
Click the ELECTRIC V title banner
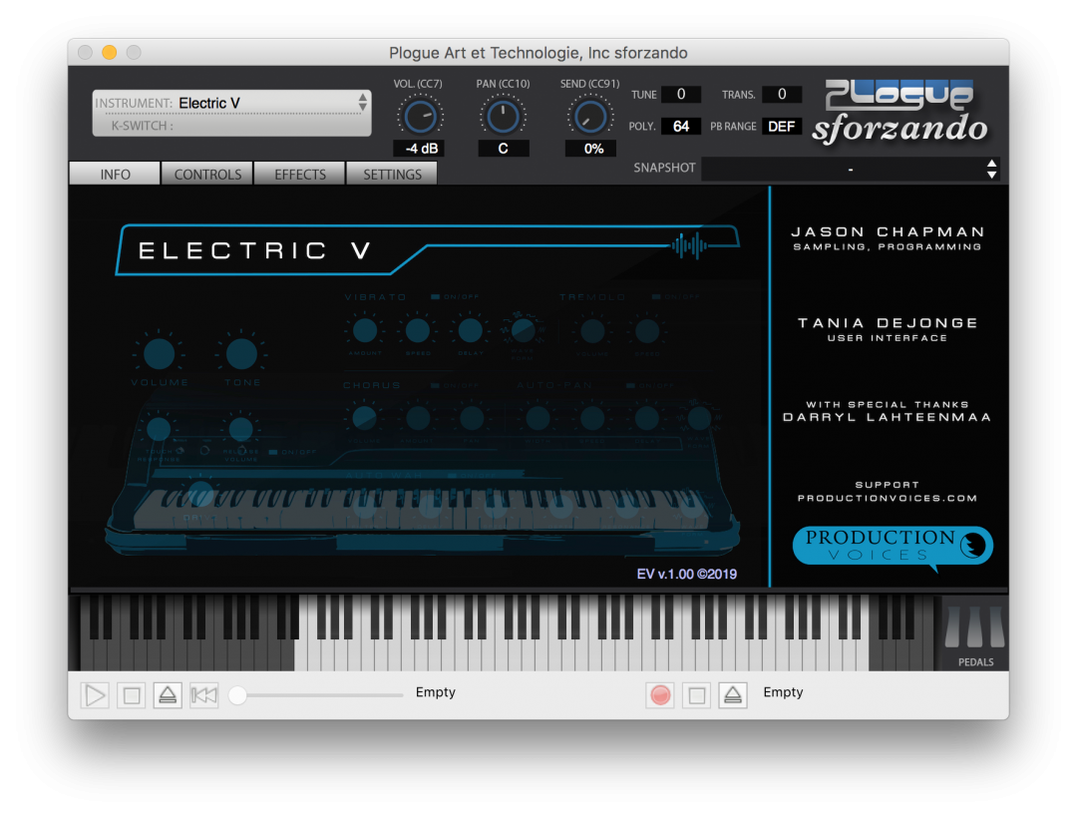427,249
